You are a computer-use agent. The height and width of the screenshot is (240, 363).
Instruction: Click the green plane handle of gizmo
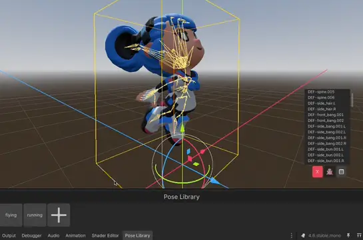[196, 164]
